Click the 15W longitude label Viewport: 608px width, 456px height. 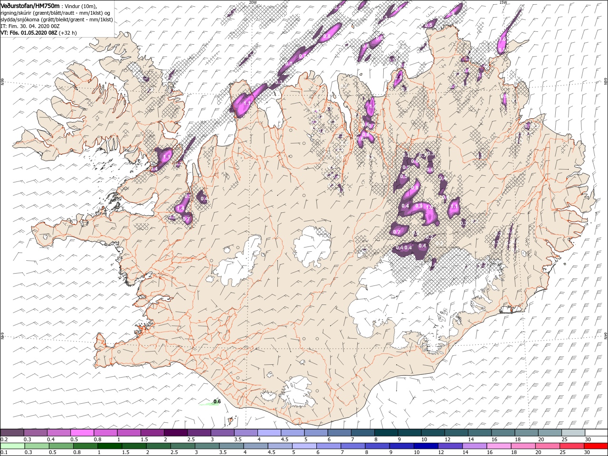[x=503, y=2]
